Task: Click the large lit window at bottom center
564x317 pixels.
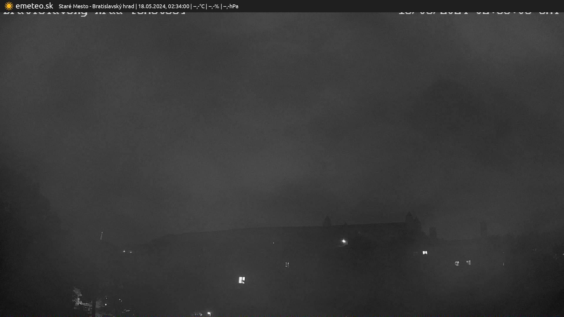Action: 241,280
